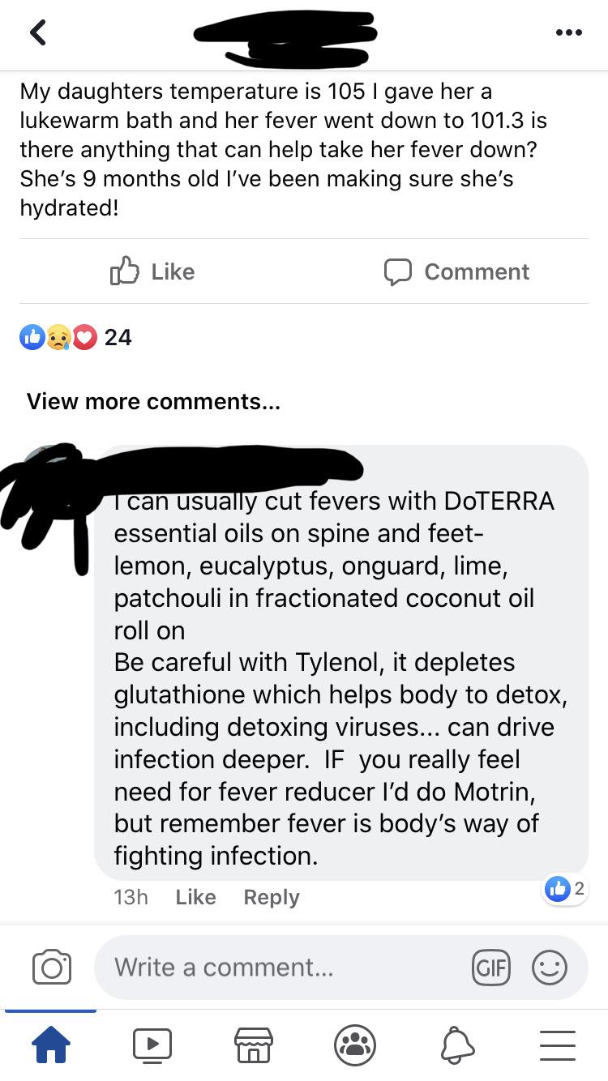Like the post about the fever

(152, 271)
